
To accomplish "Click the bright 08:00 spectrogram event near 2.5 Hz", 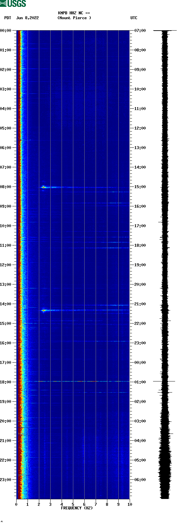I will [43, 187].
